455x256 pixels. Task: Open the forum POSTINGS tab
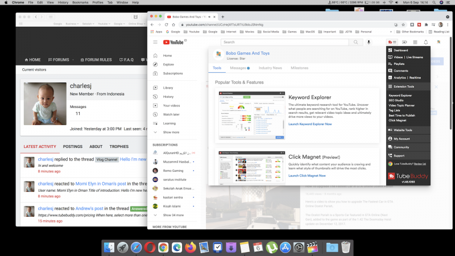coord(72,146)
